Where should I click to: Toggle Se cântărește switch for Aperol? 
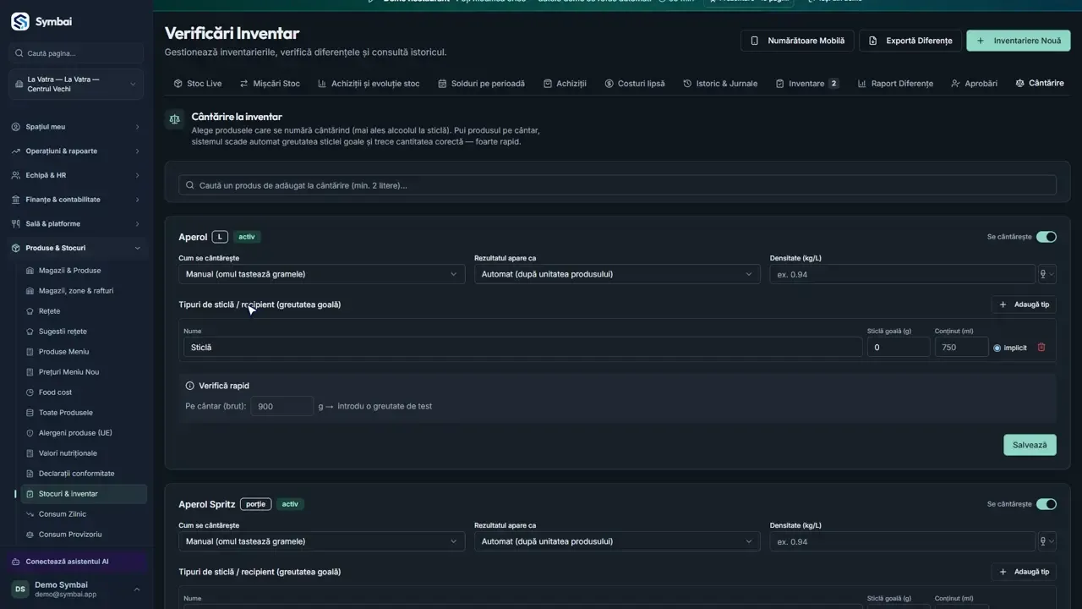tap(1046, 237)
